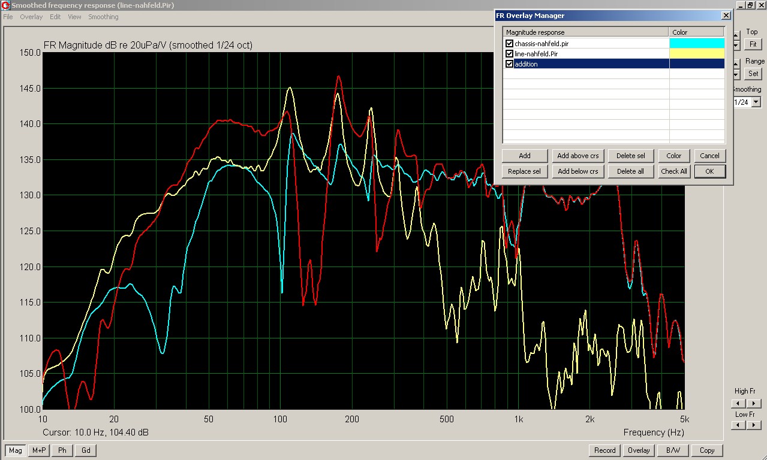The image size is (767, 460).
Task: Open the Smoothing menu in menu bar
Action: coord(103,17)
